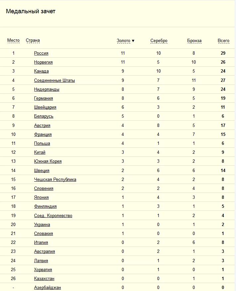Open the Норвегия country link
Screen dimensions: 236x291
point(43,62)
